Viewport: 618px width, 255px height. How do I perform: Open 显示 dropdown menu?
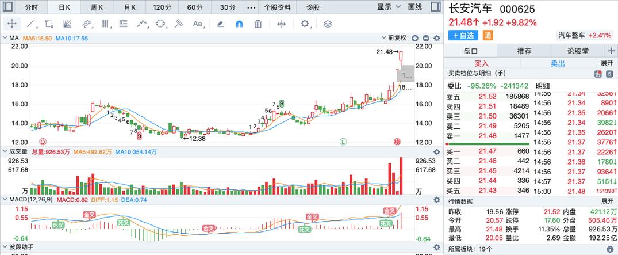[389, 7]
